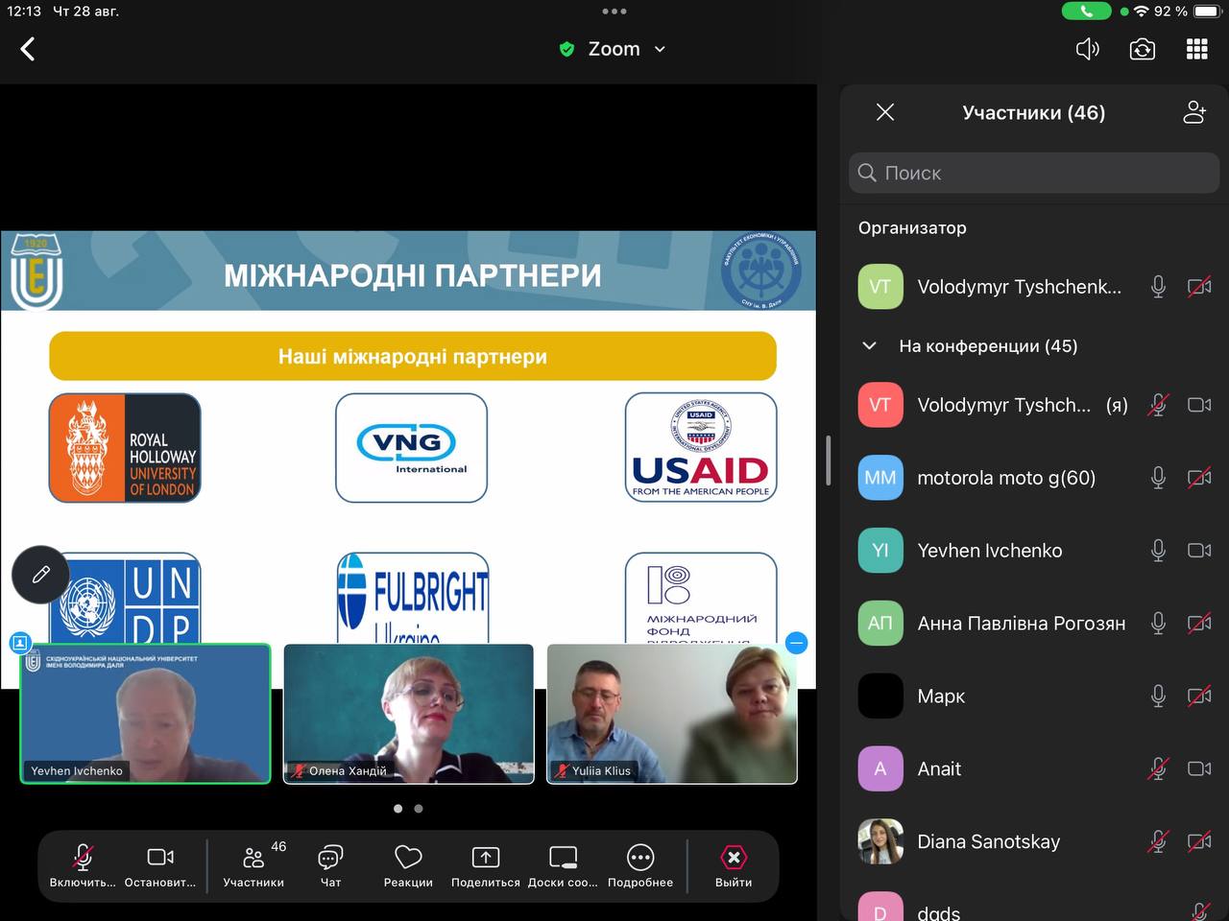Tap the microphone icon for Yevhen Ivchenko
Image resolution: width=1229 pixels, height=921 pixels.
point(1158,550)
